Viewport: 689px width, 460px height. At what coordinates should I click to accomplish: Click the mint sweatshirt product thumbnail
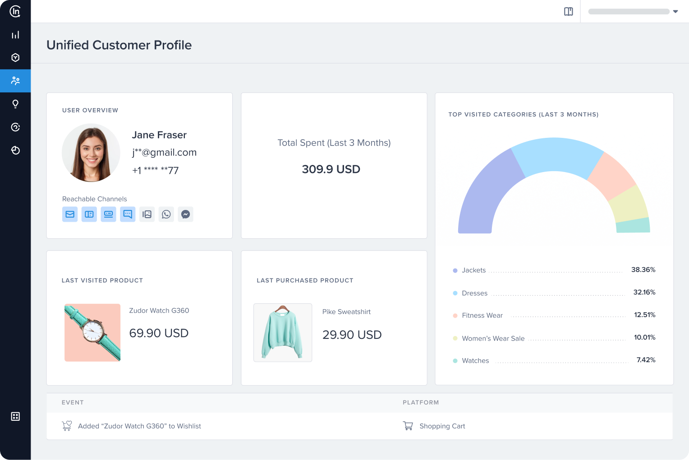coord(283,332)
